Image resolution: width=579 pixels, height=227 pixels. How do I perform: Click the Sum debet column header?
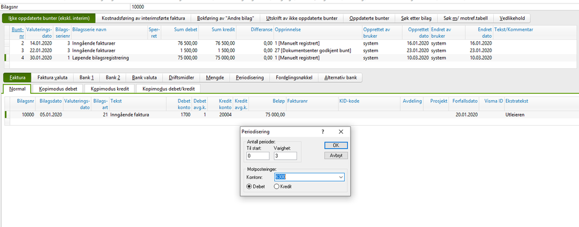pyautogui.click(x=180, y=32)
